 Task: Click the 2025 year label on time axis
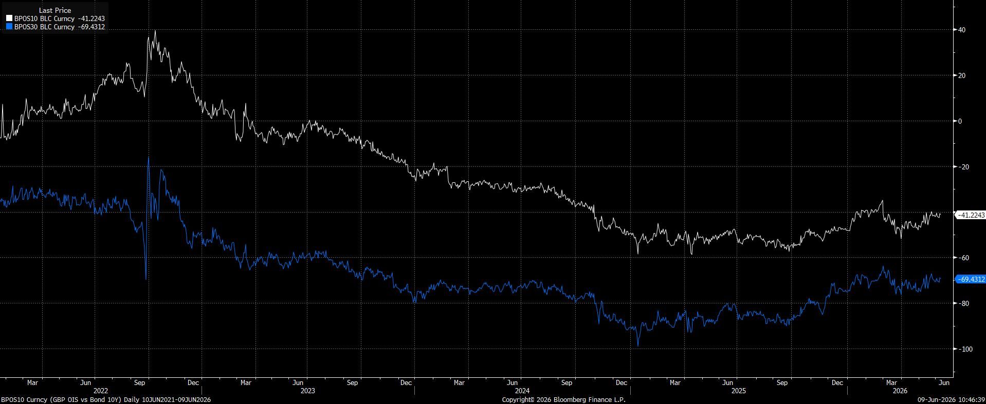pyautogui.click(x=739, y=391)
